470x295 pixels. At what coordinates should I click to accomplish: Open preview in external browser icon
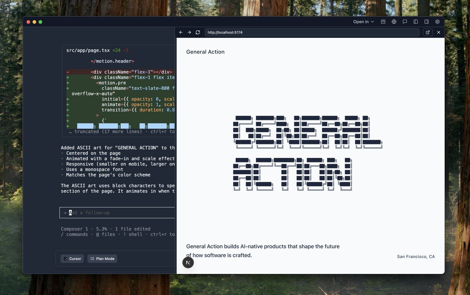428,32
